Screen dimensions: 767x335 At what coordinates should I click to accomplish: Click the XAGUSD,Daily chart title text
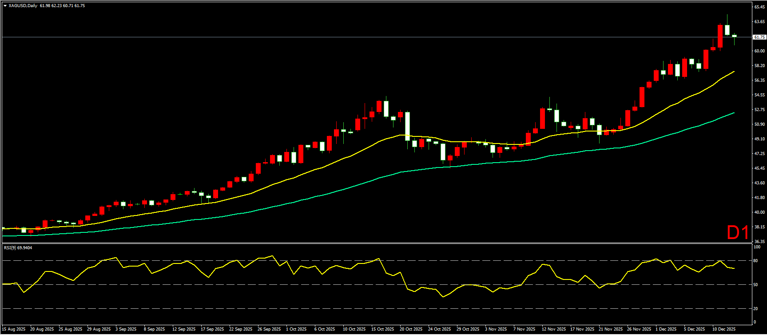tap(23, 6)
